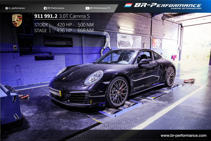Click the Facebook icon in top bar
The height and width of the screenshot is (141, 211).
point(45,8)
